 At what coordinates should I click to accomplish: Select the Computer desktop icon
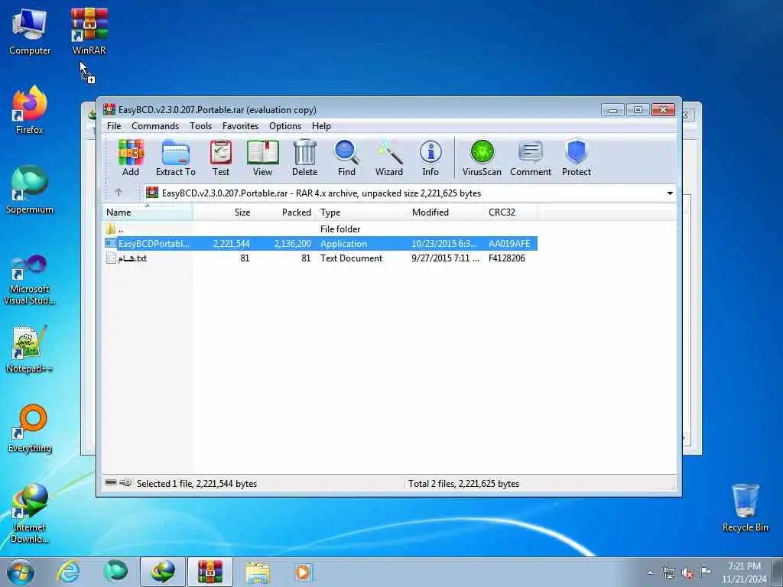[30, 31]
